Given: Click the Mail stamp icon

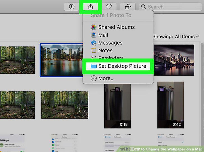Looking at the screenshot, I should click(x=94, y=35).
